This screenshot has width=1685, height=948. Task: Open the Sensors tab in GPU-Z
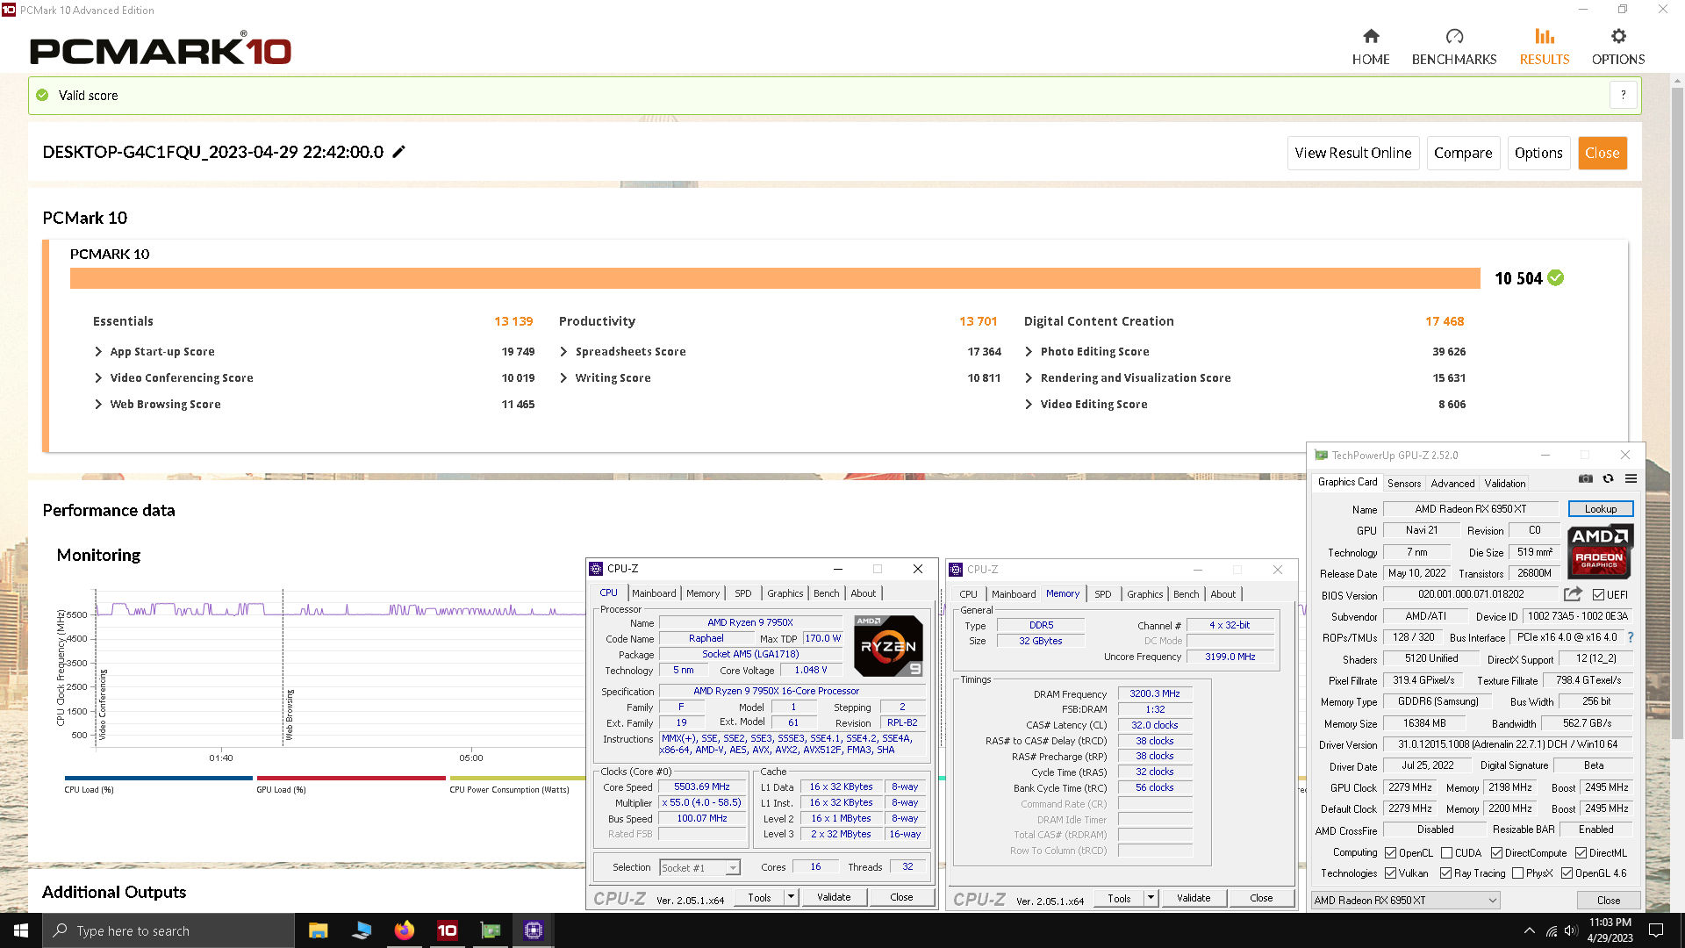(1403, 484)
